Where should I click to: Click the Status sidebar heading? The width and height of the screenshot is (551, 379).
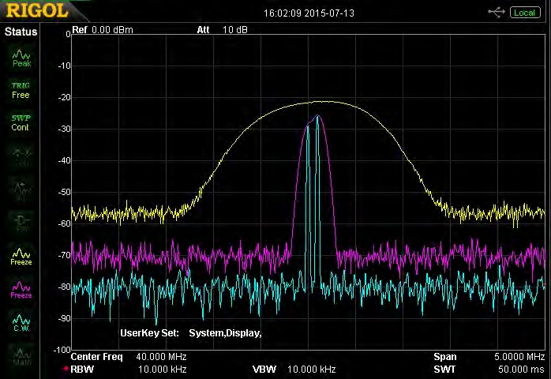click(21, 32)
